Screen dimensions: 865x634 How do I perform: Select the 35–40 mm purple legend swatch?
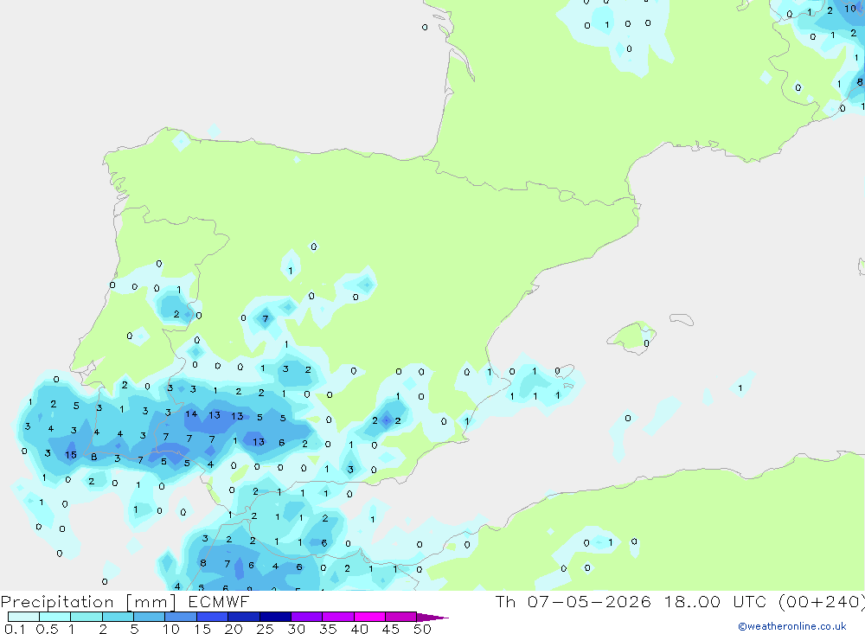pos(337,617)
